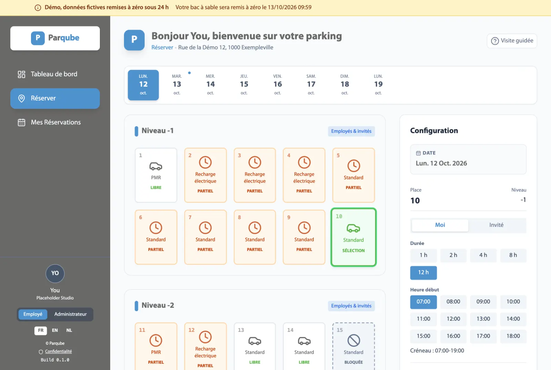Screen dimensions: 551x370
Task: Switch to Administrateur role
Action: point(71,314)
